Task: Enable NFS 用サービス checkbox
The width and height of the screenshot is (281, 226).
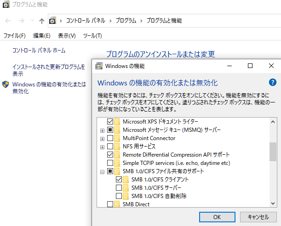Action: click(x=110, y=146)
